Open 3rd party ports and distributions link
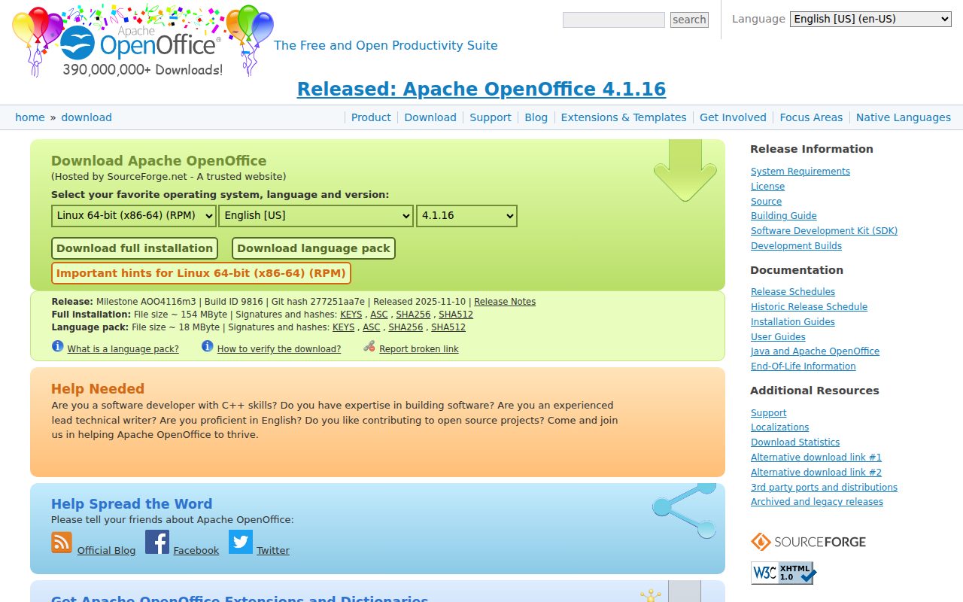 click(824, 488)
